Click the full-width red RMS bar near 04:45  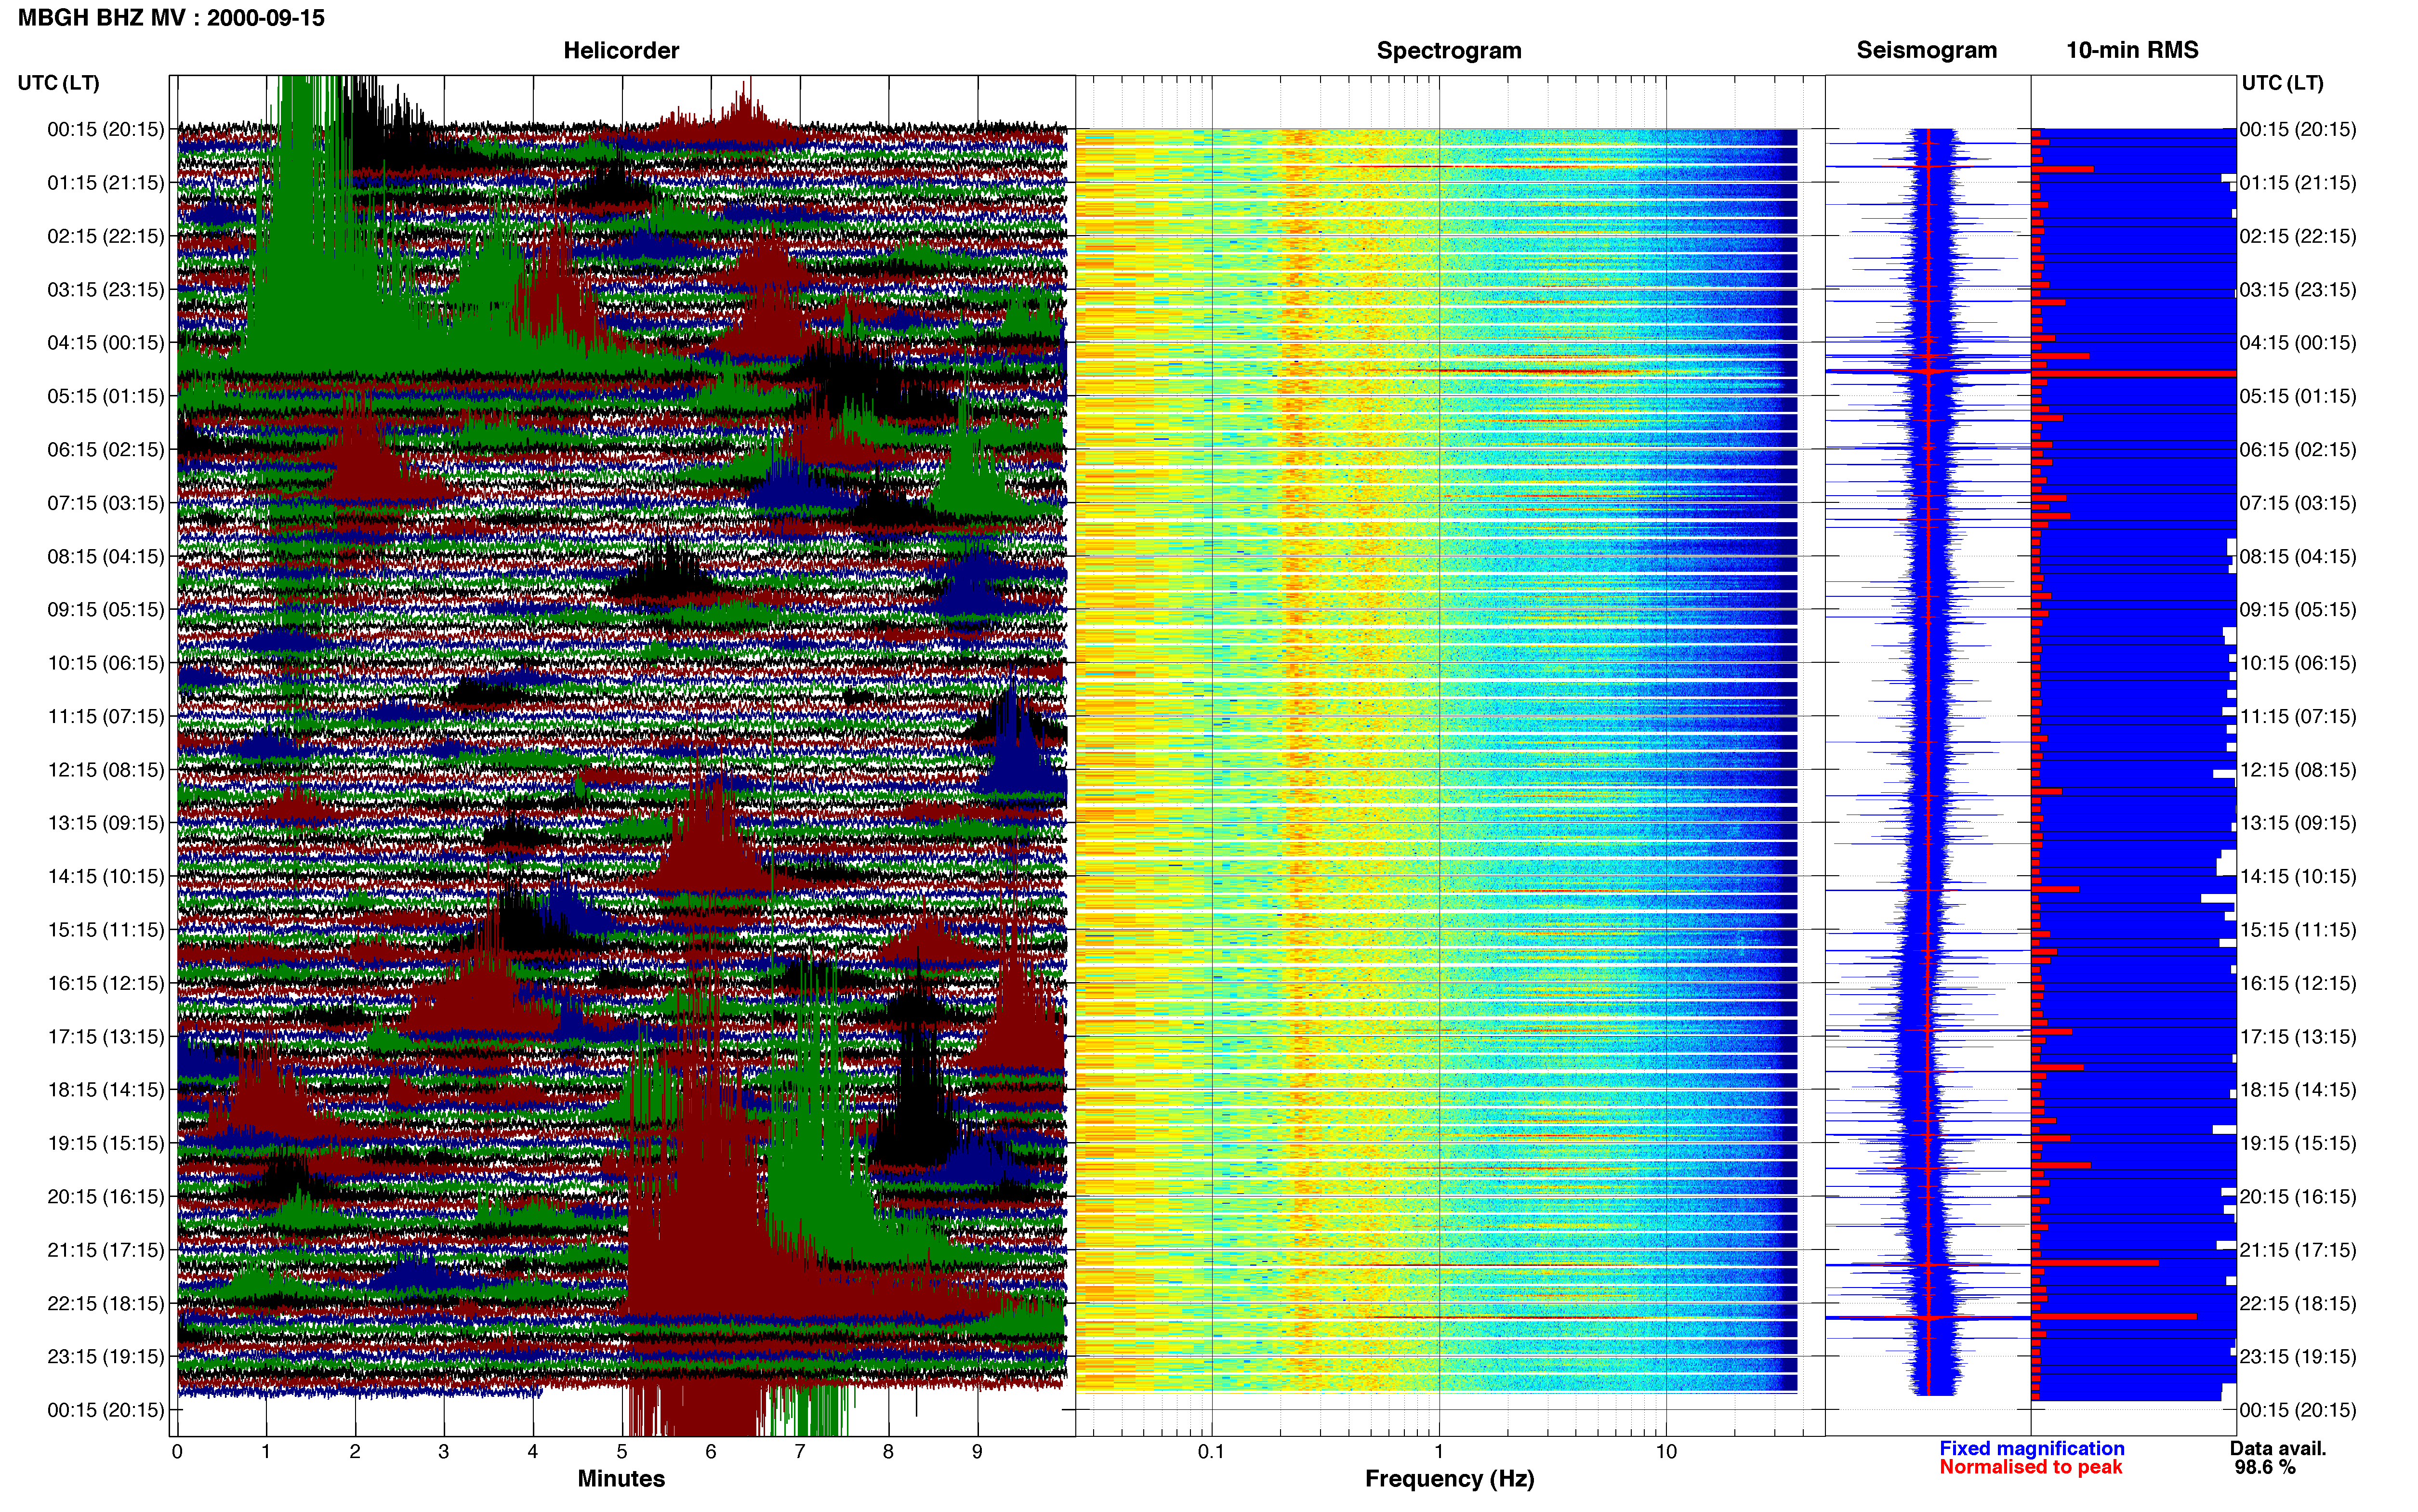(x=2134, y=374)
